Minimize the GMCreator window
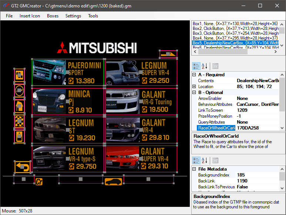The image size is (286, 215). tap(243, 6)
